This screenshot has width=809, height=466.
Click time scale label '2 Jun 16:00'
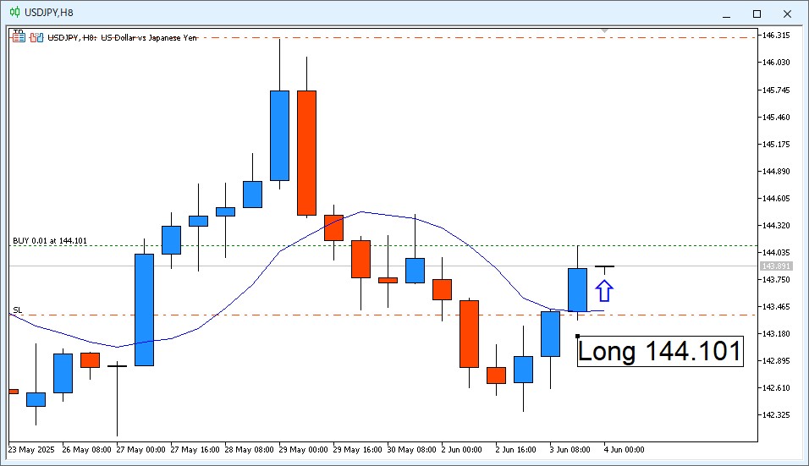pos(516,449)
